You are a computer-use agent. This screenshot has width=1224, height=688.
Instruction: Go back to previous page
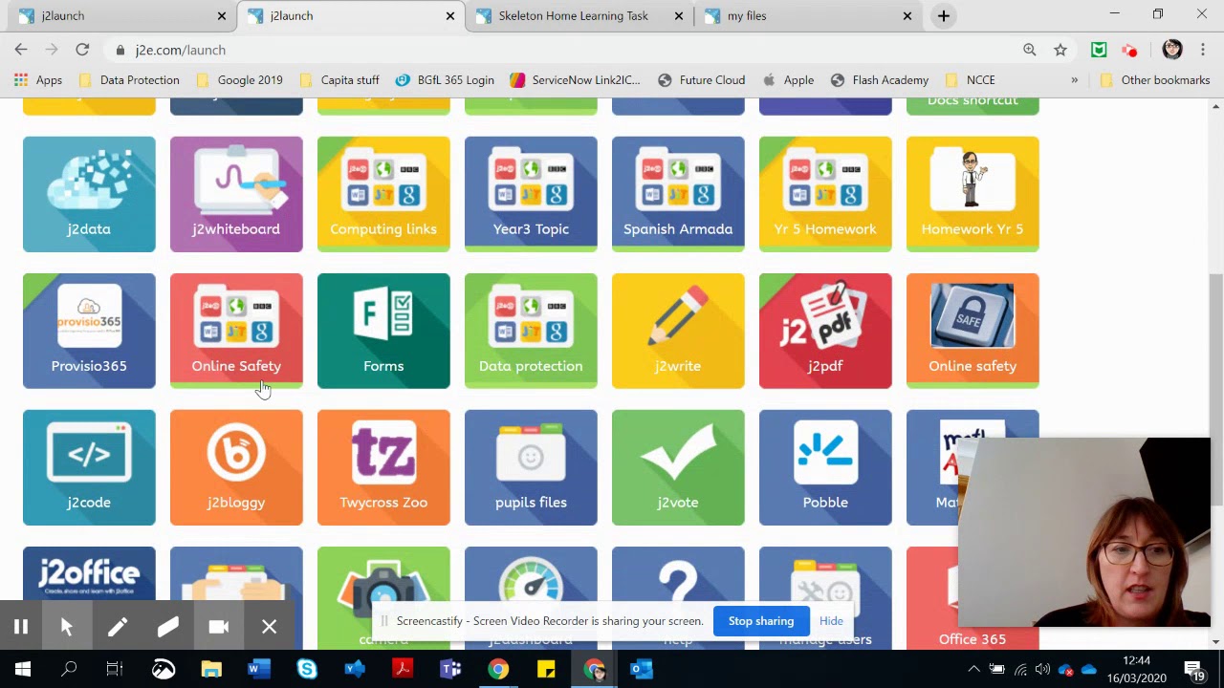(21, 50)
